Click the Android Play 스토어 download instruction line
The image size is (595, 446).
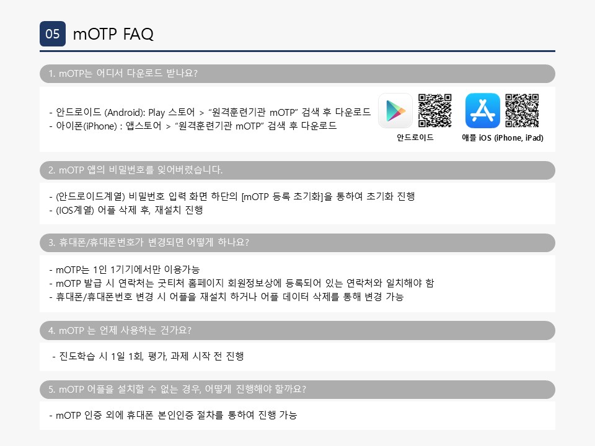(x=210, y=112)
